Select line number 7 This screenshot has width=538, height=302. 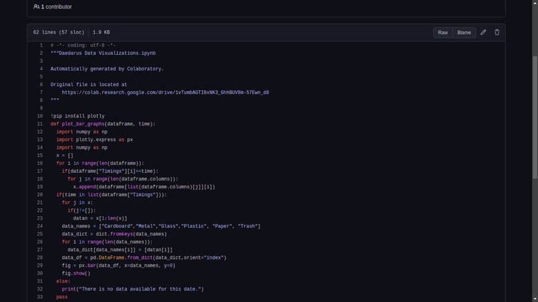[41, 93]
